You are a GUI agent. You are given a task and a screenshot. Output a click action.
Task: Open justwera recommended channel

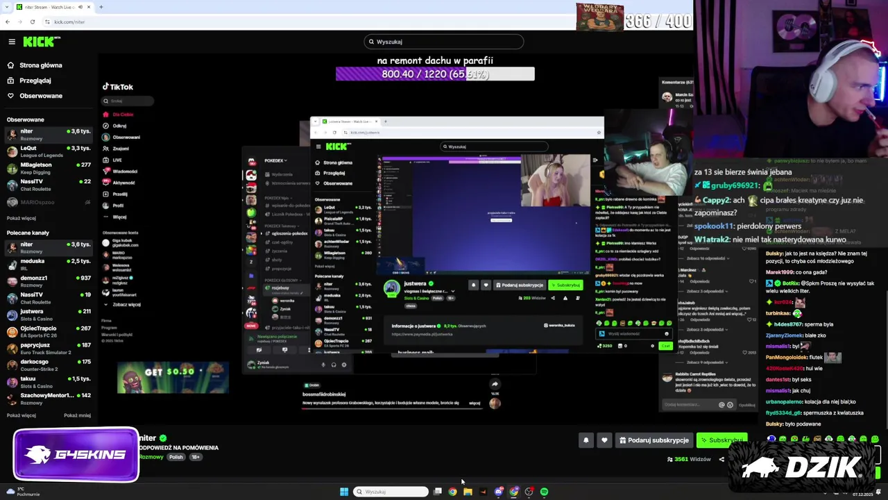(x=49, y=315)
